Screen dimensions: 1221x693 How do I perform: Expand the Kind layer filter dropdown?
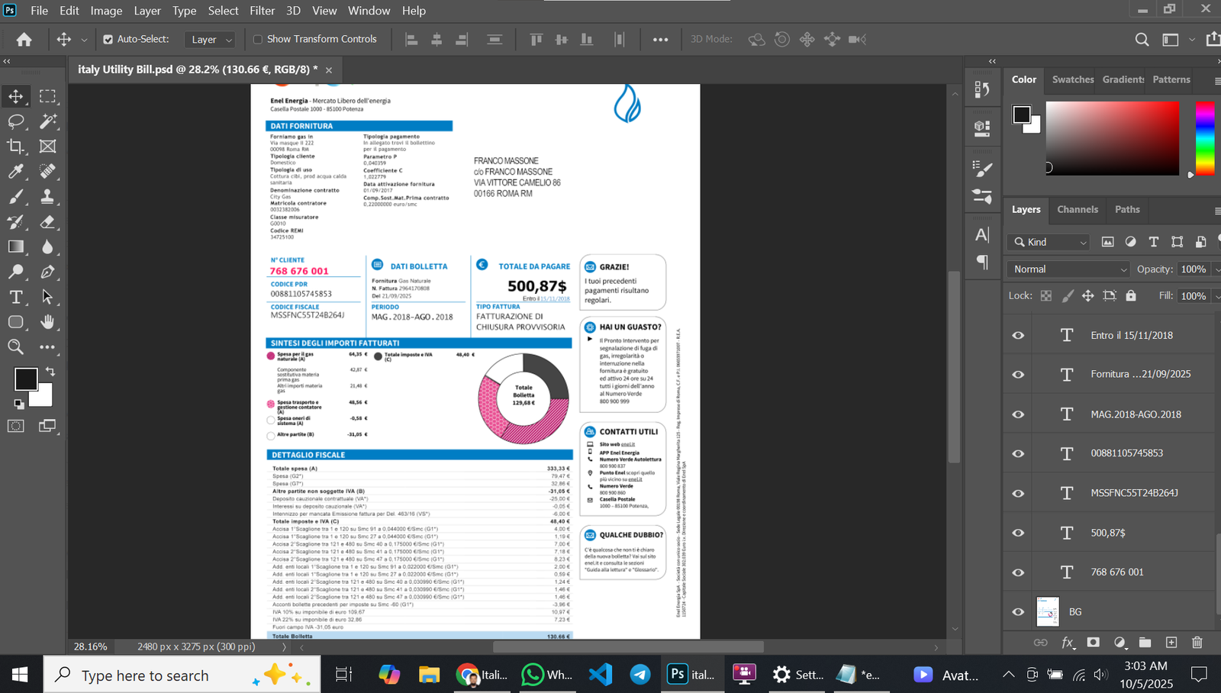[x=1050, y=242]
